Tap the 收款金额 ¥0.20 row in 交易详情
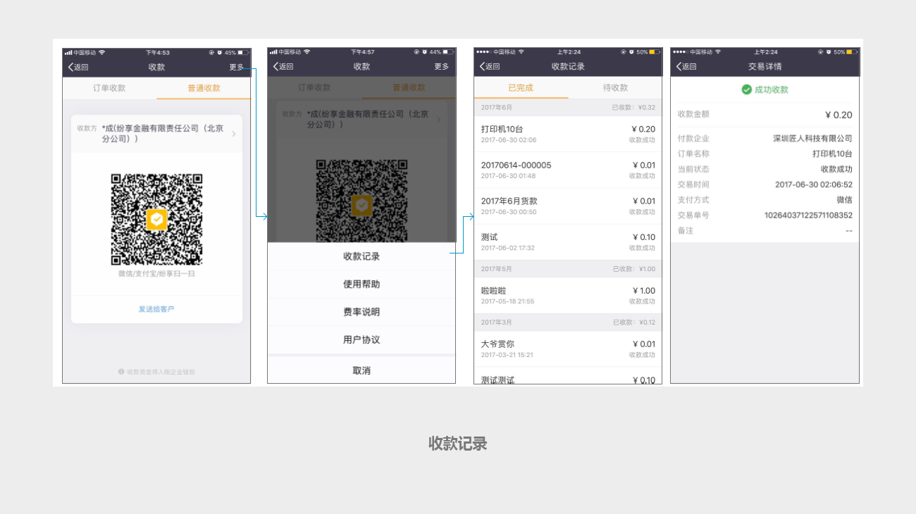The height and width of the screenshot is (514, 916). (765, 115)
